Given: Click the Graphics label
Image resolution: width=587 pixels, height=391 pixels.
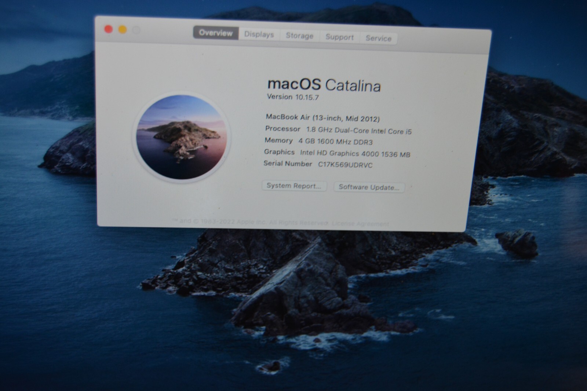Looking at the screenshot, I should click(x=279, y=152).
